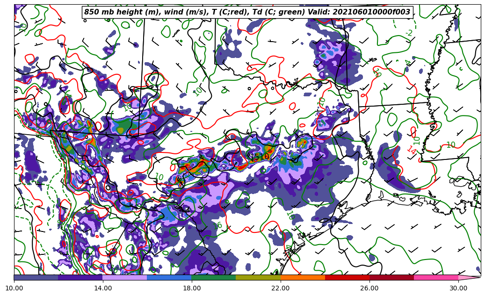Select the 30.00 colorbar tick label
Image resolution: width=485 pixels, height=296 pixels.
(458, 288)
